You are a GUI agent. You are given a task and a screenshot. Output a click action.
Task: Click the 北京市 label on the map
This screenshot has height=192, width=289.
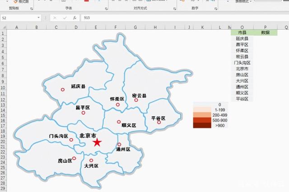pos(88,136)
